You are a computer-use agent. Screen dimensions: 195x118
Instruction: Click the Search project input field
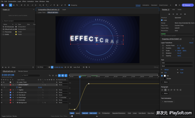18,21
